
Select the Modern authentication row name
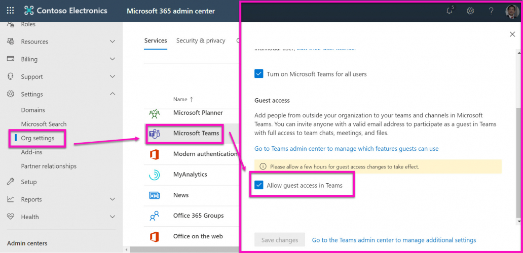pos(206,154)
